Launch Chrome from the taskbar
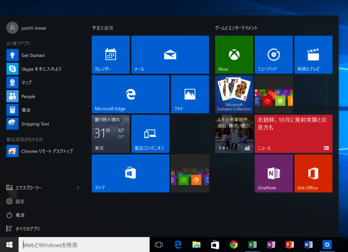This screenshot has height=252, width=348. [234, 244]
